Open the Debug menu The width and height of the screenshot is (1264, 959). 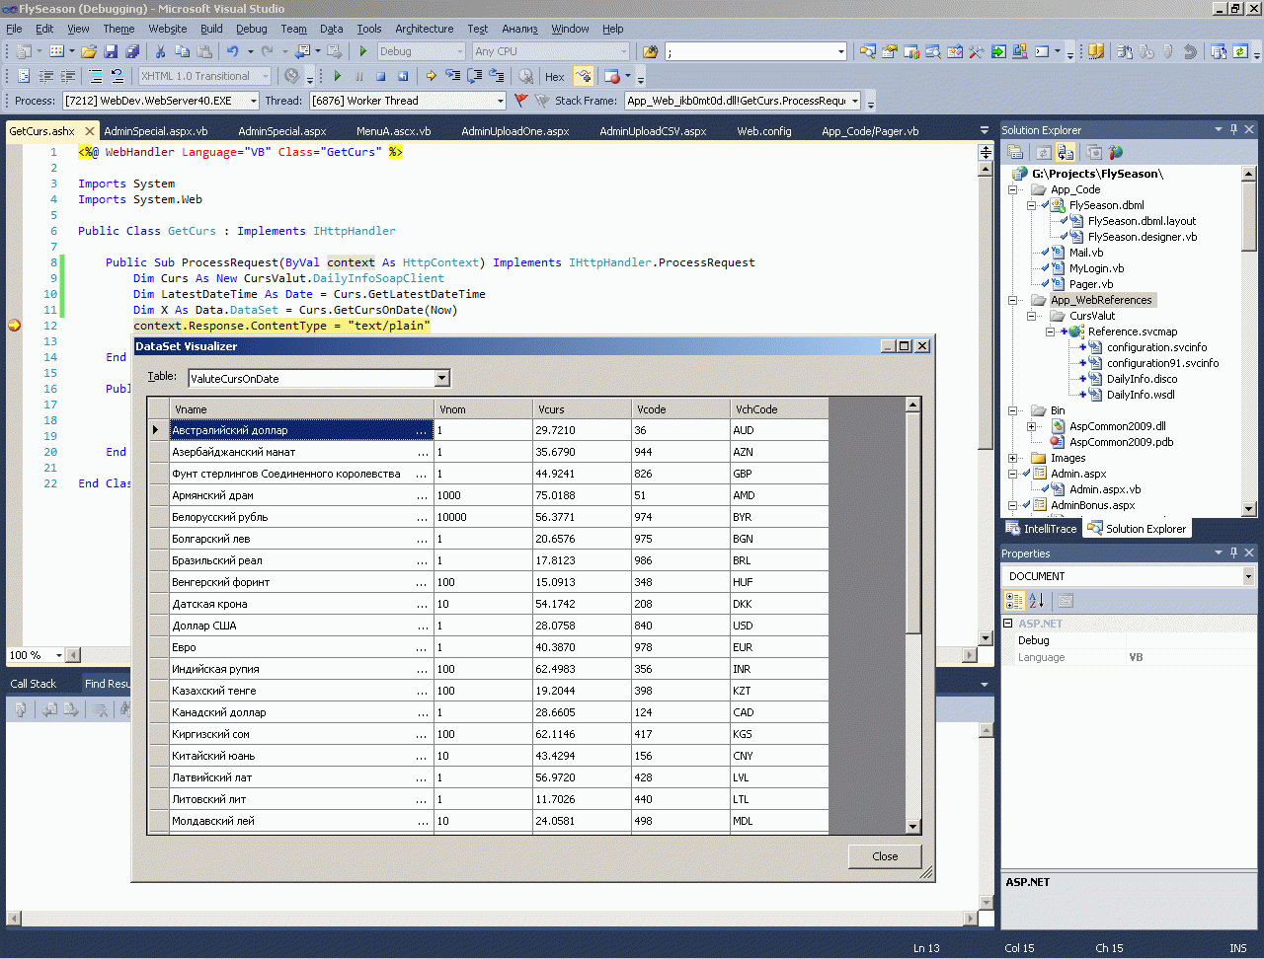pyautogui.click(x=251, y=29)
